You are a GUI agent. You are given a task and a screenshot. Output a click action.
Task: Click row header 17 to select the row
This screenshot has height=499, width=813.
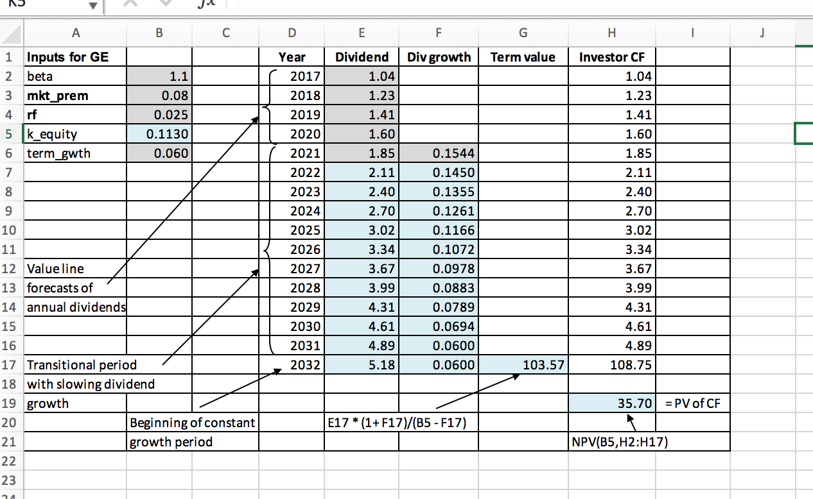point(10,364)
